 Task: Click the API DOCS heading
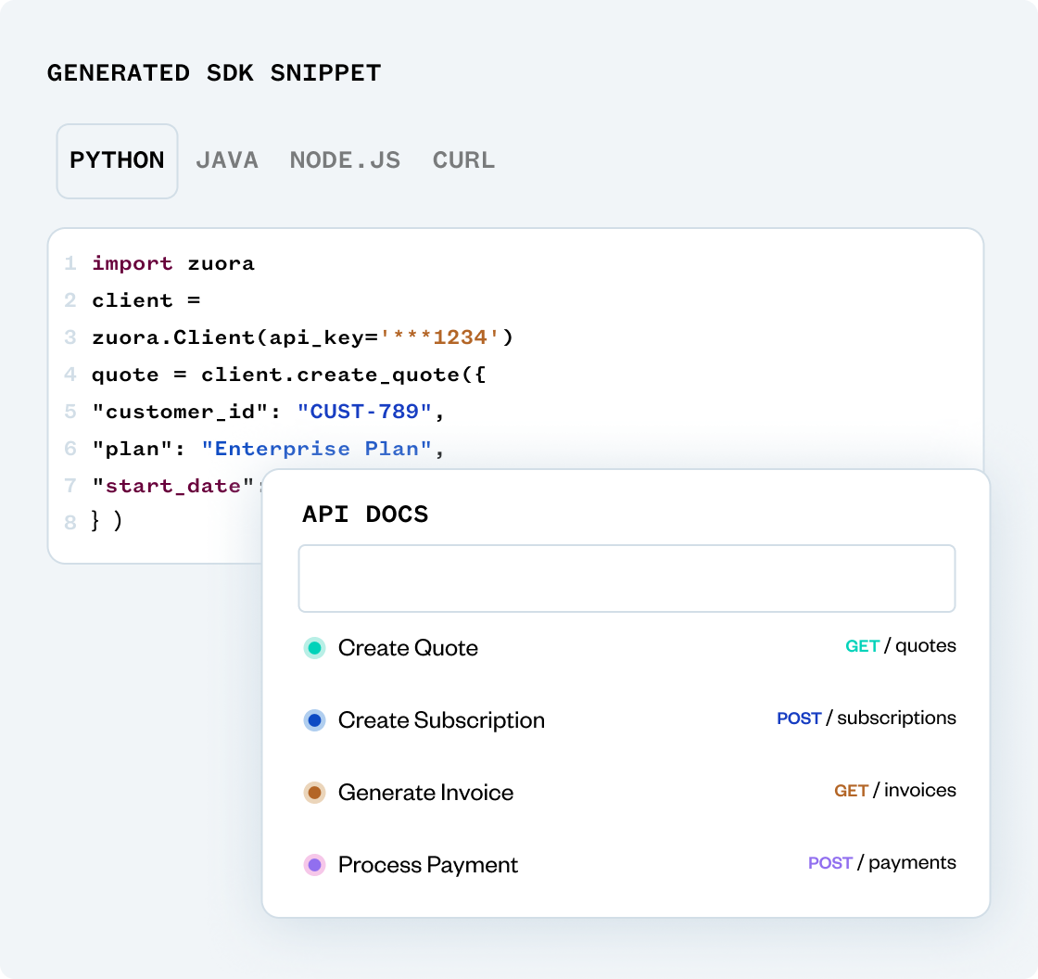pyautogui.click(x=365, y=514)
